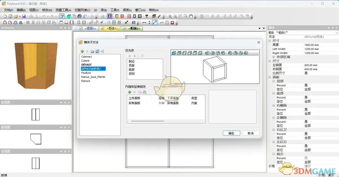Toggle the pin on the 前视图 panel

coord(65,102)
